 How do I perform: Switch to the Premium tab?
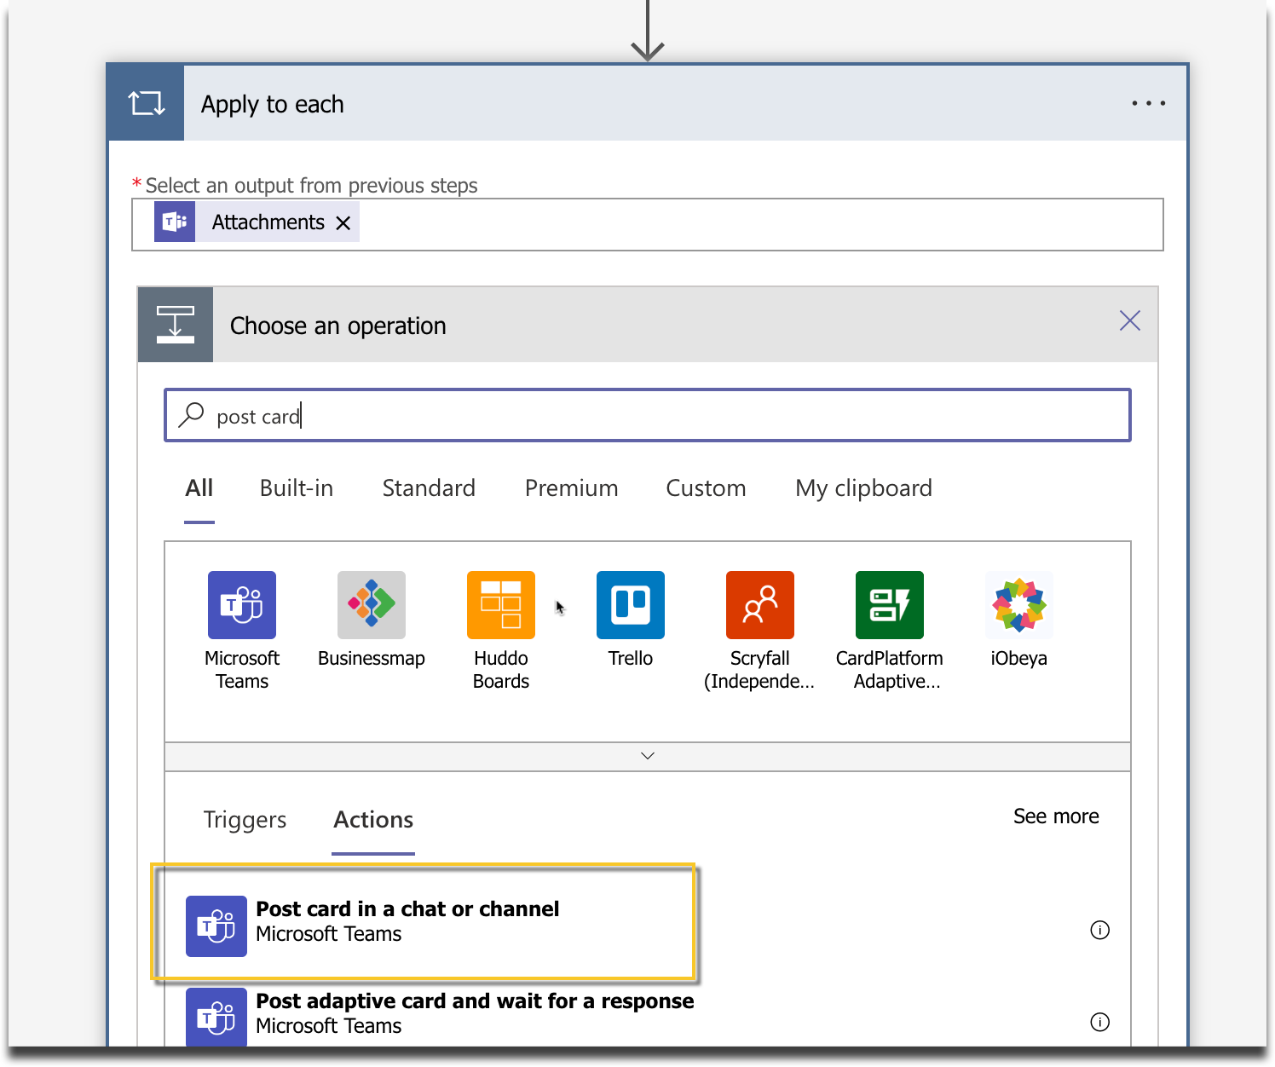point(572,488)
